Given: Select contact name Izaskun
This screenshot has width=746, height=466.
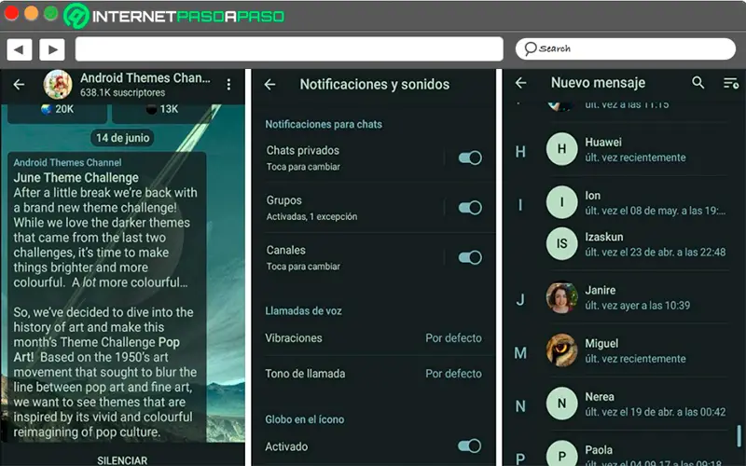Looking at the screenshot, I should [604, 237].
